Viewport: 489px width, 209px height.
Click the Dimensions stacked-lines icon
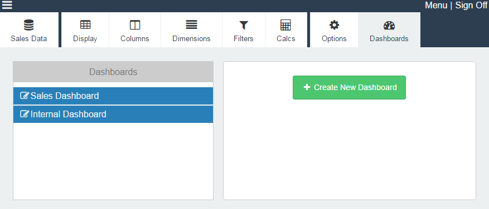coord(191,25)
